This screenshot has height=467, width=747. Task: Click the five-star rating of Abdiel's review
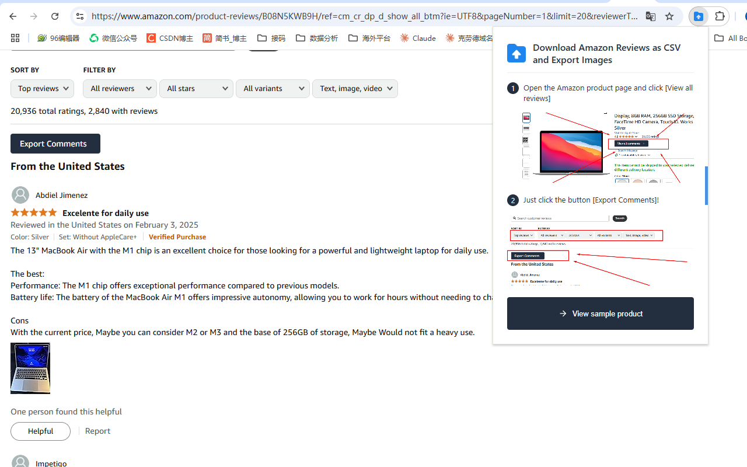[x=34, y=212]
